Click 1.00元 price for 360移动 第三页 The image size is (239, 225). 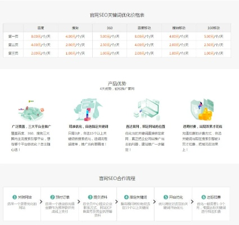point(209,53)
